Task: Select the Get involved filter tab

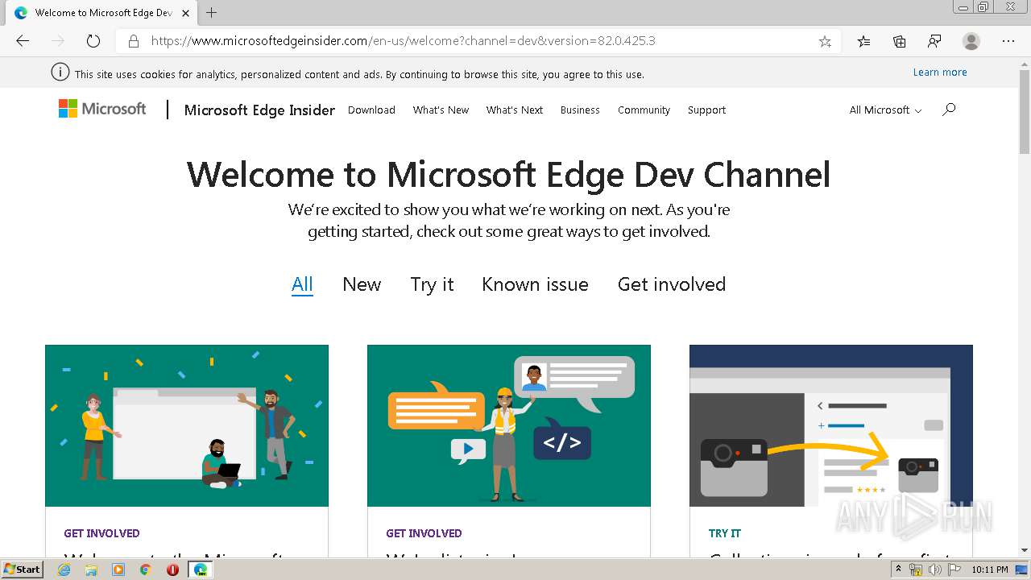Action: [672, 284]
